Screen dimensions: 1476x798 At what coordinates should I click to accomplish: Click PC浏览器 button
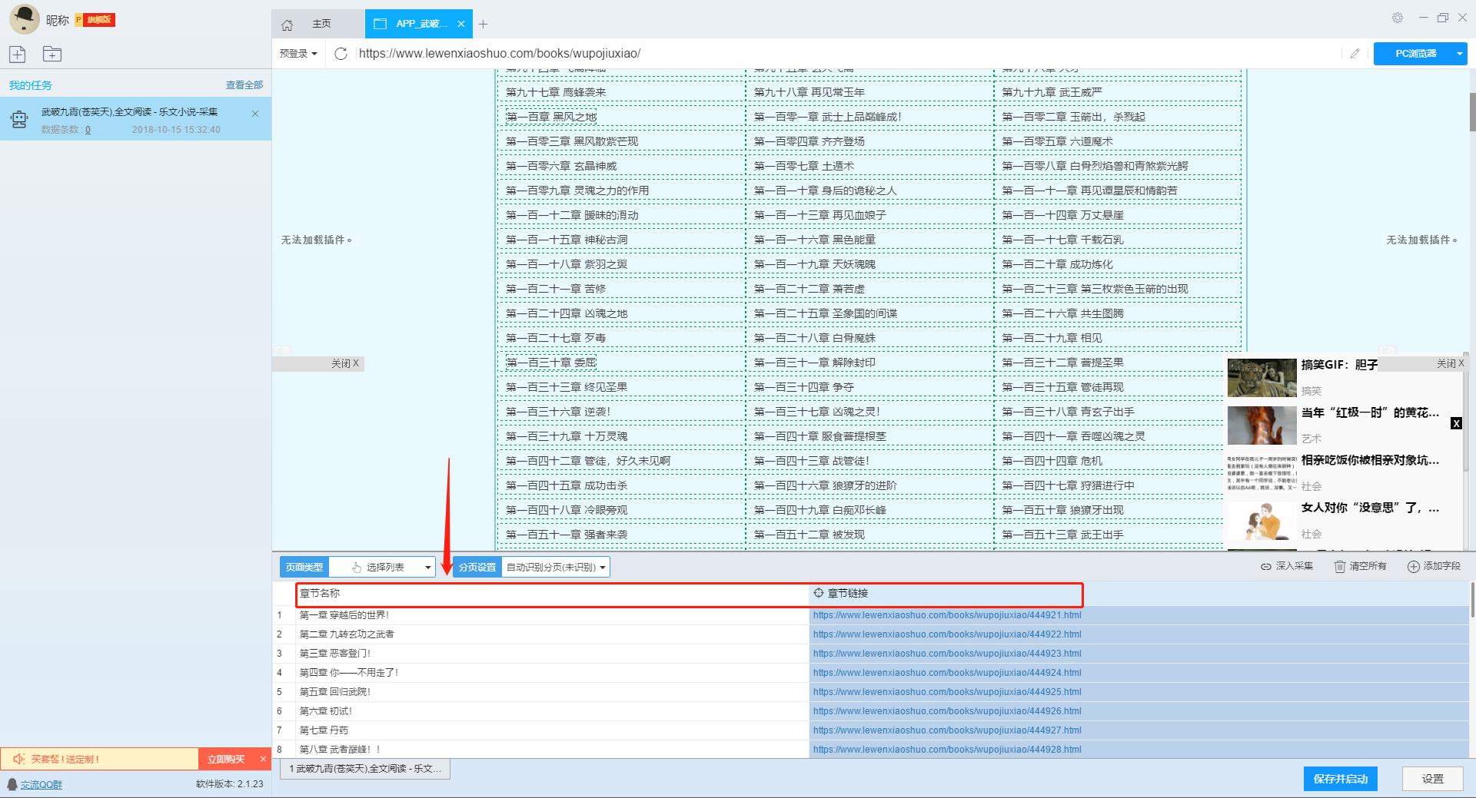(x=1415, y=53)
